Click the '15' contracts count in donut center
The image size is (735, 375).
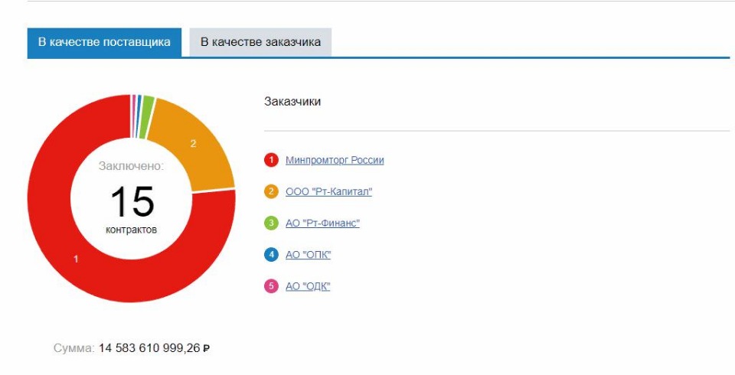tap(132, 202)
